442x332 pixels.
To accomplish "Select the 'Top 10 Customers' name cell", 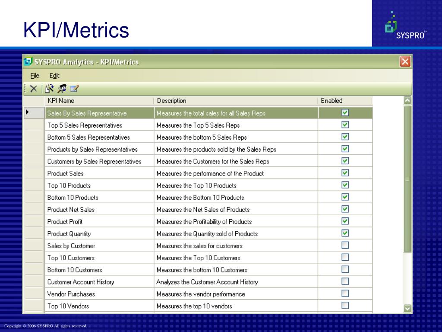I will pos(100,258).
